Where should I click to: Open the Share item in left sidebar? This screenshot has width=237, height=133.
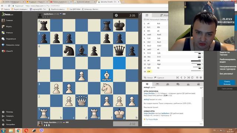(x=9, y=39)
